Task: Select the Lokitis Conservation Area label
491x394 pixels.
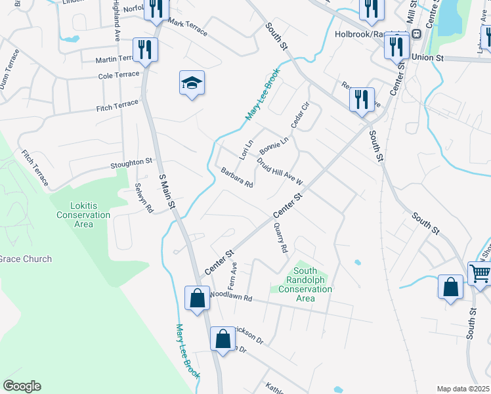Action: coord(83,215)
